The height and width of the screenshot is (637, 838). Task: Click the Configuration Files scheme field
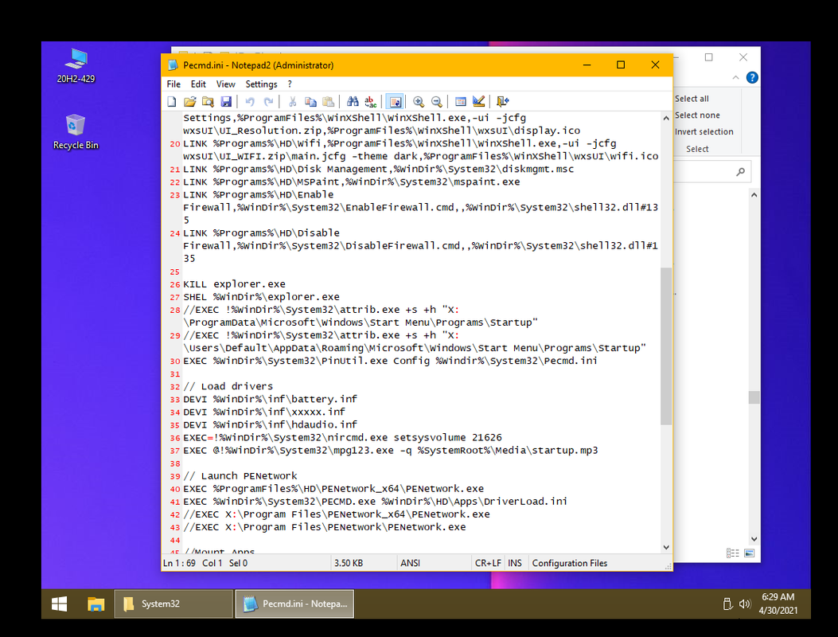(x=570, y=563)
